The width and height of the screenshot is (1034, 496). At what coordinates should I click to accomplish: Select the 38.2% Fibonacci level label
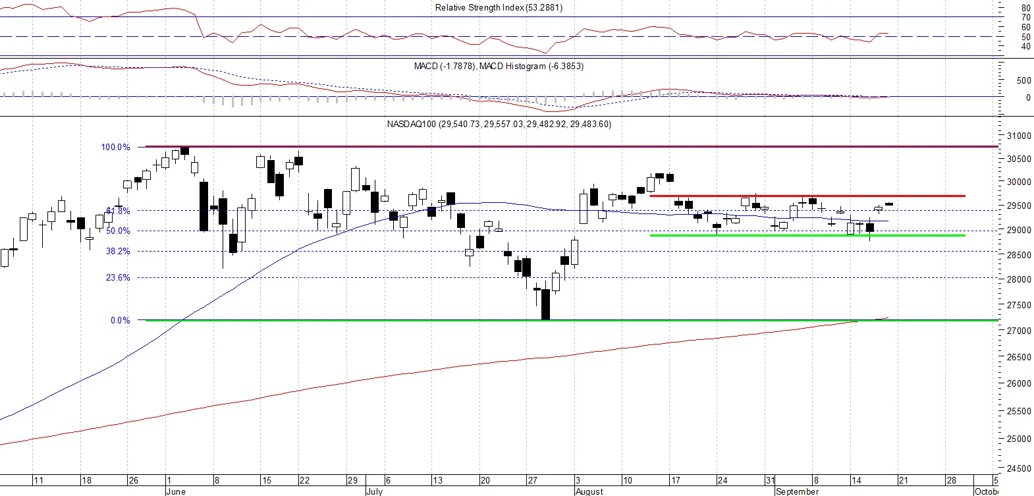tap(118, 251)
